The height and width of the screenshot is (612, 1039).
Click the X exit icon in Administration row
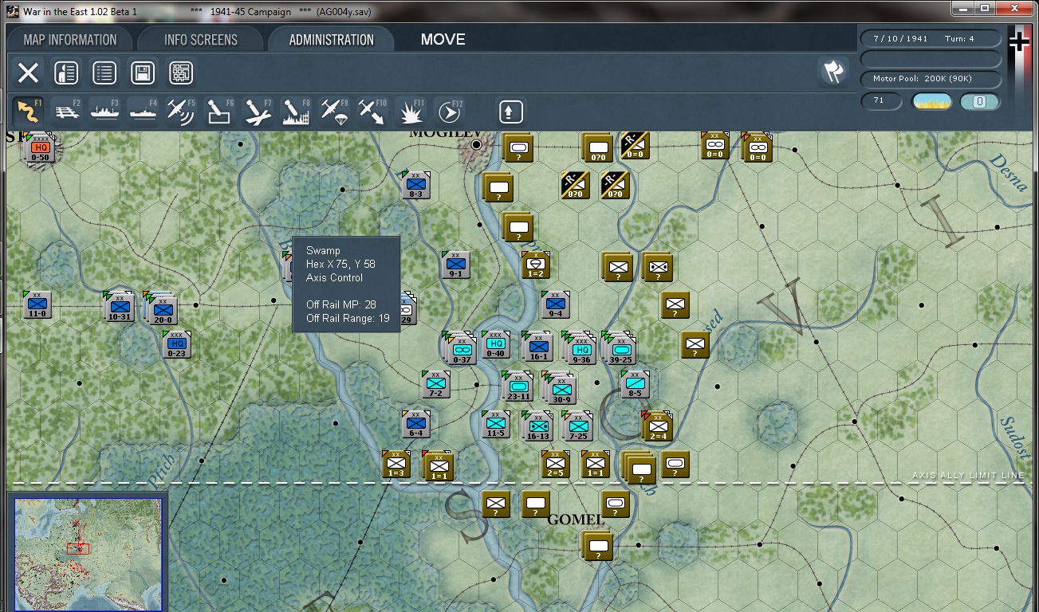click(28, 73)
